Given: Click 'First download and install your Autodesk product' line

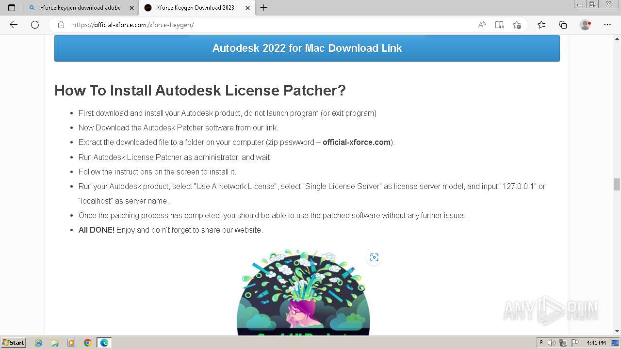Looking at the screenshot, I should point(228,113).
